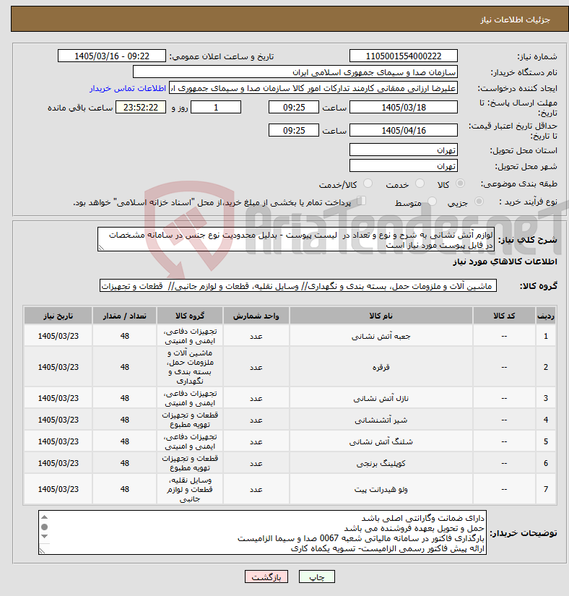Click the کد کالا column header

pos(504,316)
